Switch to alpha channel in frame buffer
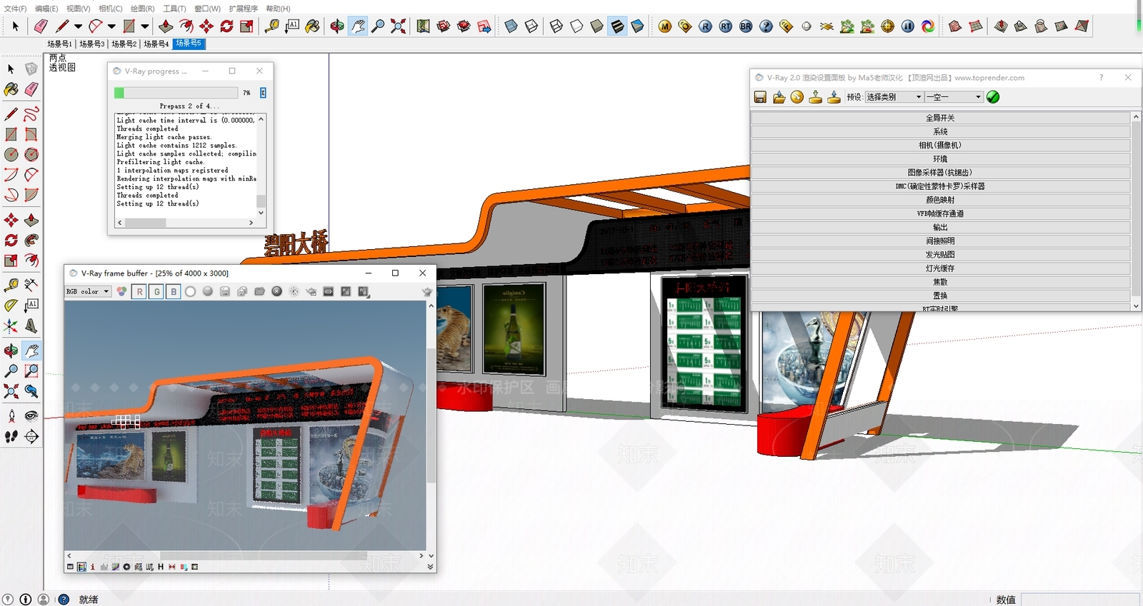 [190, 291]
